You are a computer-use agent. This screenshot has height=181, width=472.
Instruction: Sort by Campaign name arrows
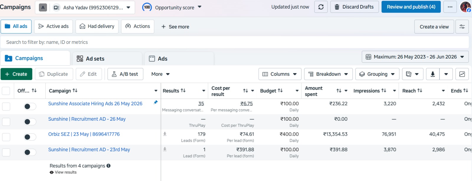75,91
